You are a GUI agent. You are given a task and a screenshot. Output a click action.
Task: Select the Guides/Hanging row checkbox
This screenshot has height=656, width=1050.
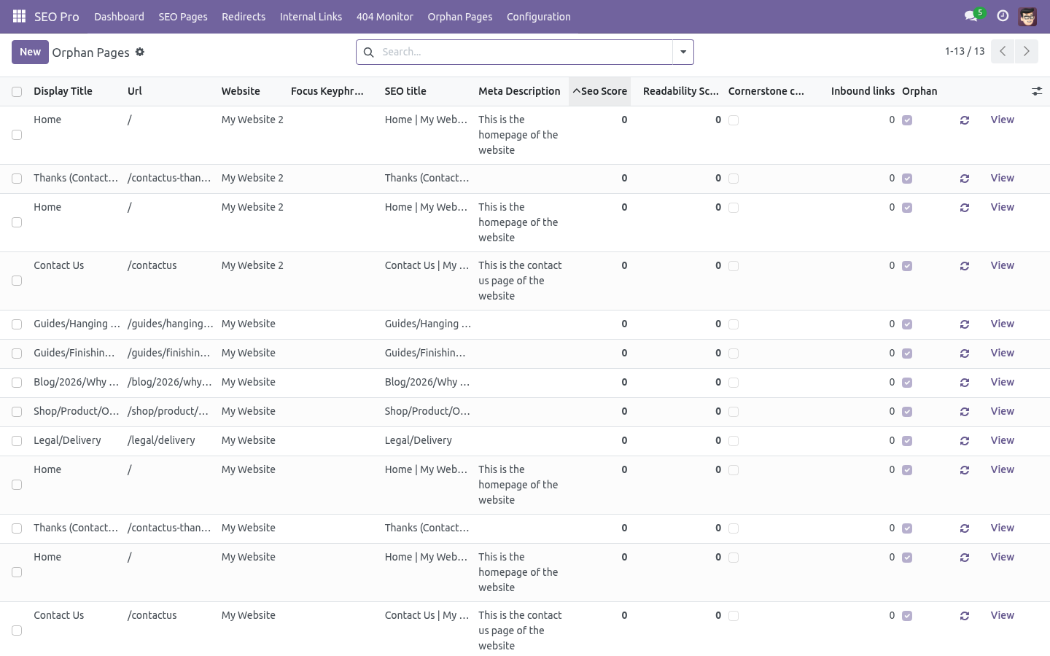pos(17,324)
